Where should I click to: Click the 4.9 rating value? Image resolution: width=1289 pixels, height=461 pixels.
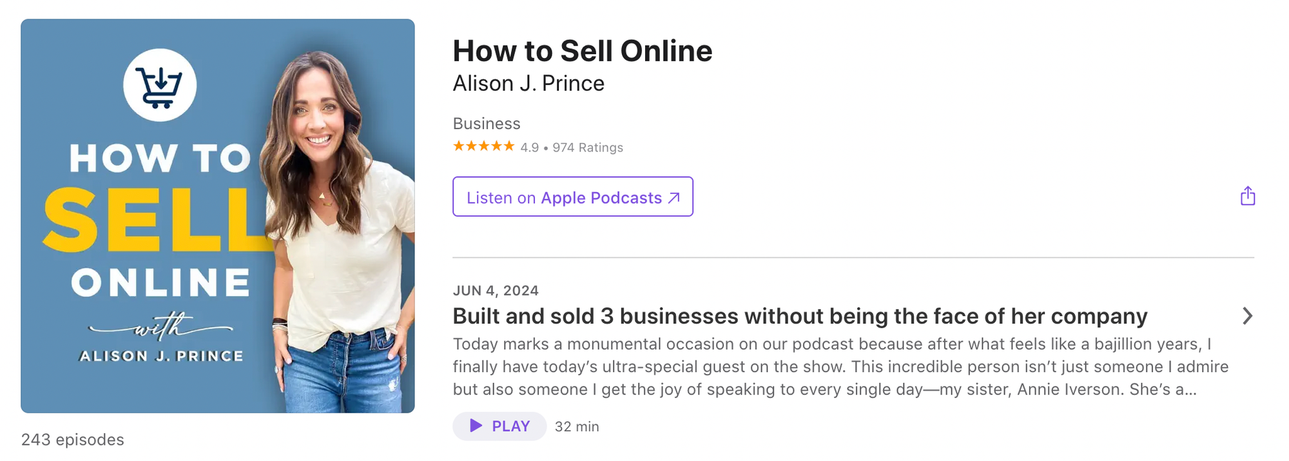(x=529, y=147)
